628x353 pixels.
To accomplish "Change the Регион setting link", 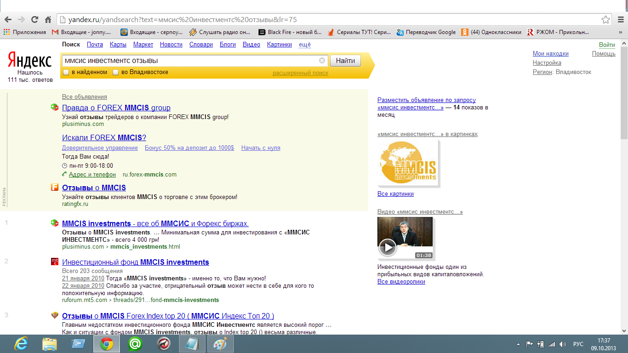I will click(542, 72).
